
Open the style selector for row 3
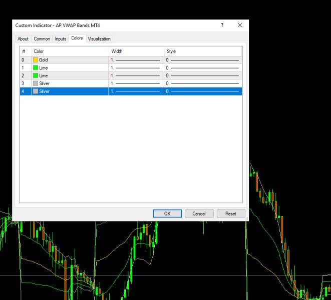(203, 83)
